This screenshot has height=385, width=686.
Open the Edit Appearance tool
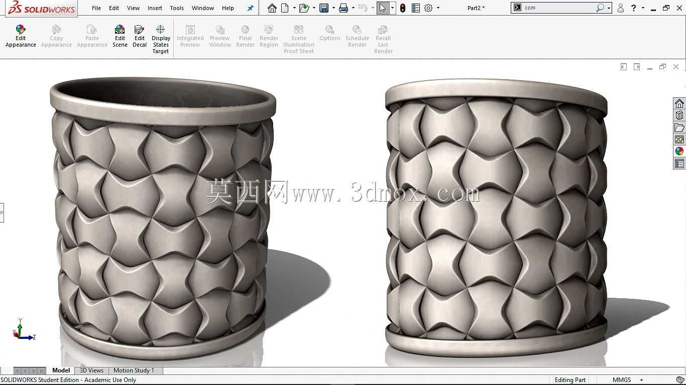pos(21,36)
